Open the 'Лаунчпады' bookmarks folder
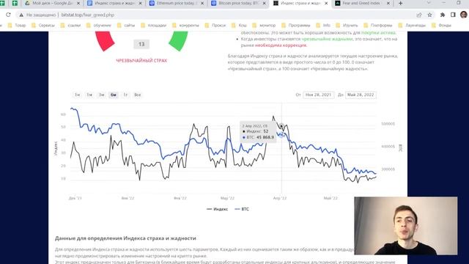The image size is (469, 264). coord(412,26)
